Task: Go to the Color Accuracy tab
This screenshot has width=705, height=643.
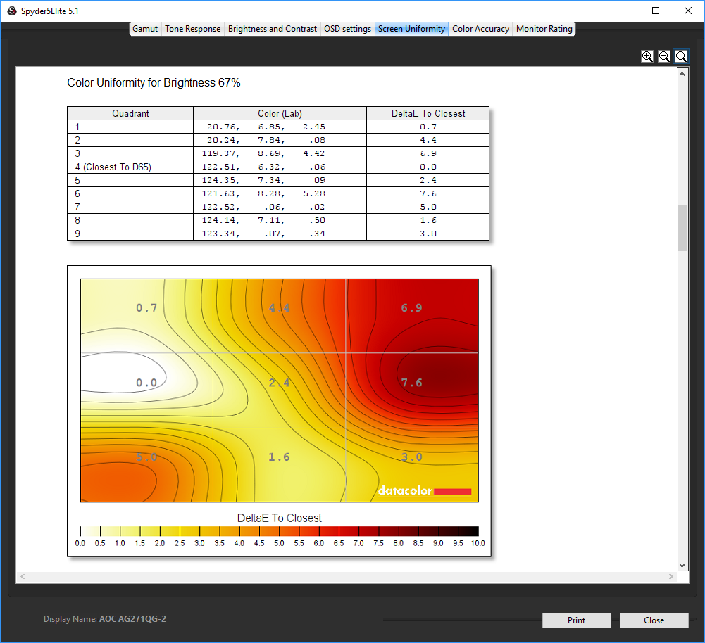Action: pos(480,29)
